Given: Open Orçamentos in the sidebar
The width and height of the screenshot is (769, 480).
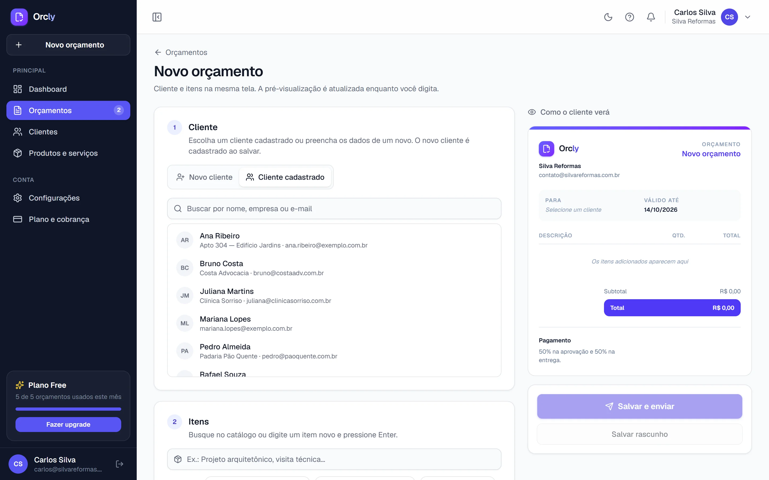Looking at the screenshot, I should click(x=68, y=110).
